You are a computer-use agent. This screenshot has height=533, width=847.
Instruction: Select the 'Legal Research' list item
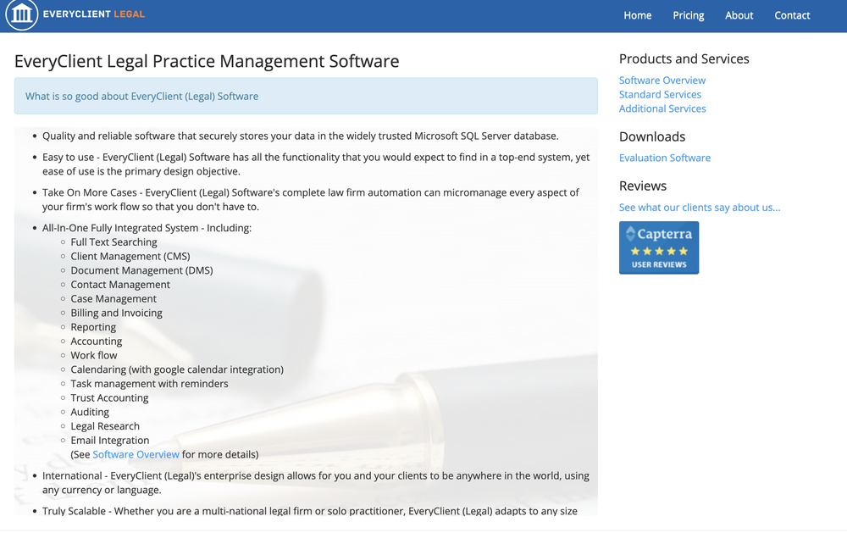coord(105,426)
